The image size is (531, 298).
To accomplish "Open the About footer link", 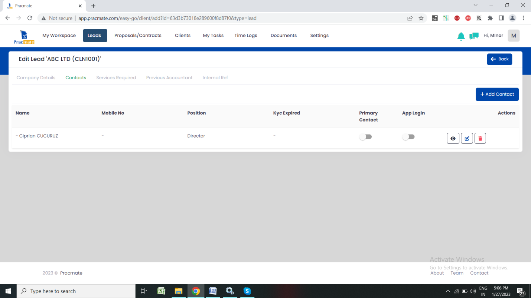I will coord(437,273).
